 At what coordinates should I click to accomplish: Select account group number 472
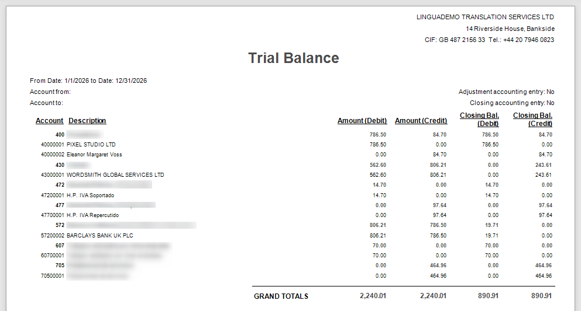coord(60,185)
